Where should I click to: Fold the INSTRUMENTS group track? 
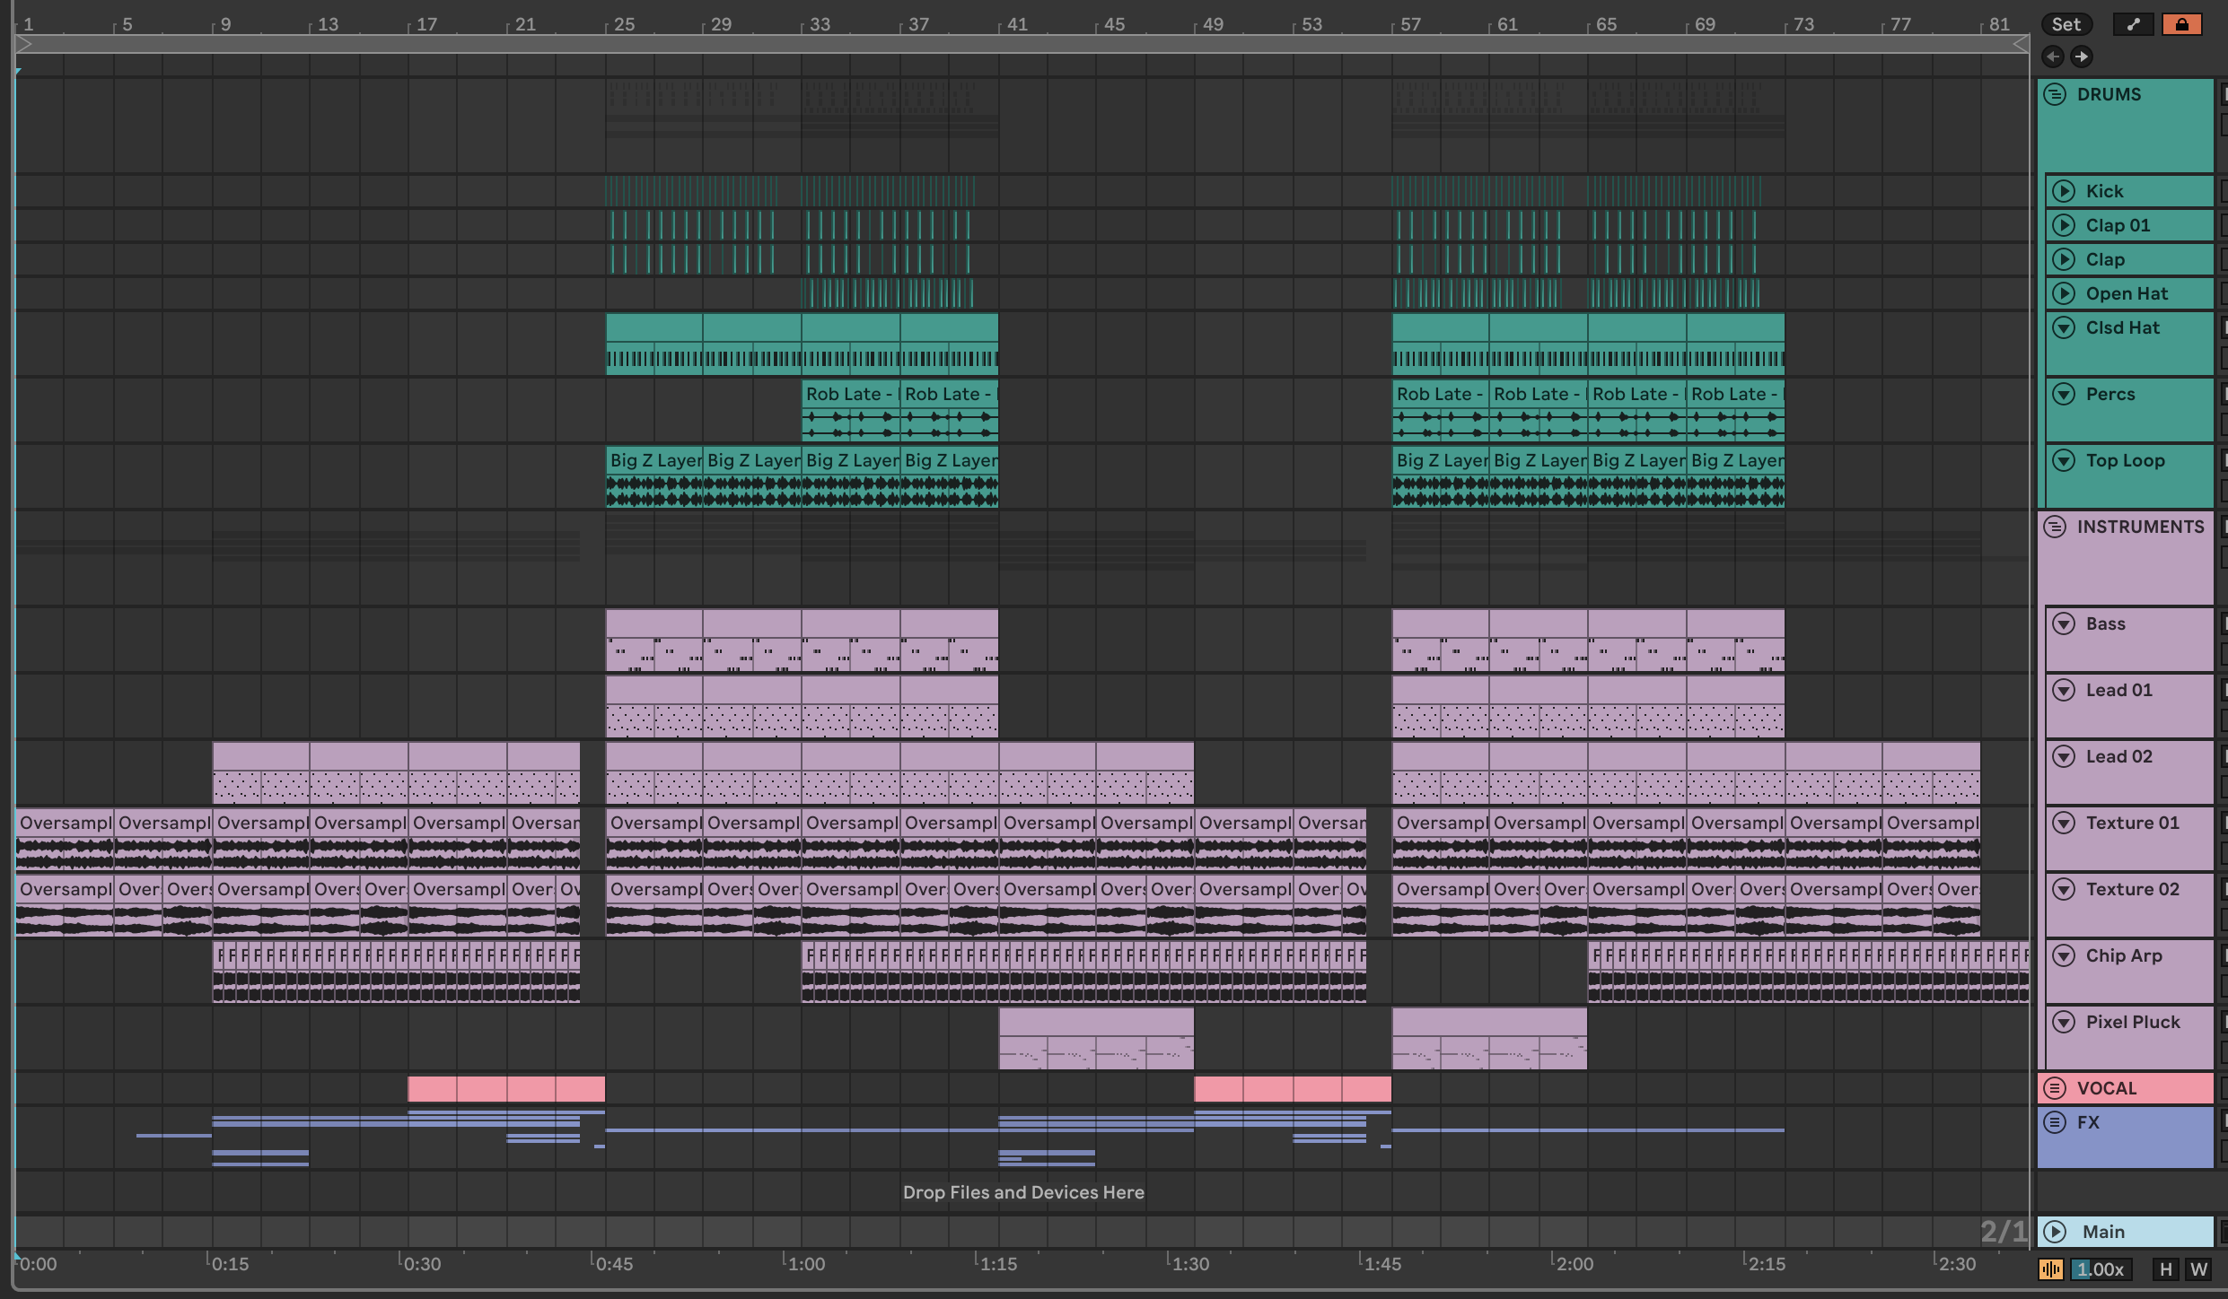2055,527
